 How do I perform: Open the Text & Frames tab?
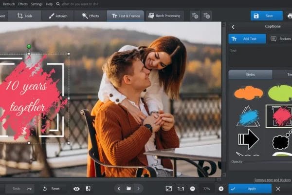[125, 16]
